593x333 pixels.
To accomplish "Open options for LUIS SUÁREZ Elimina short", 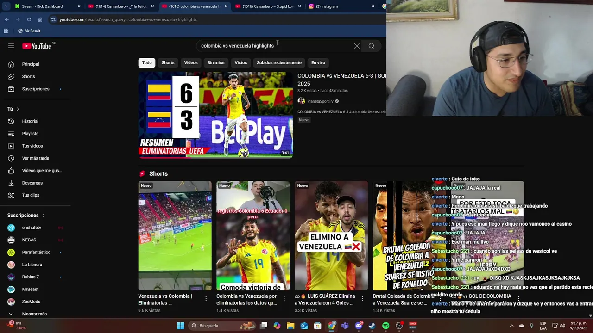I will pos(362,299).
